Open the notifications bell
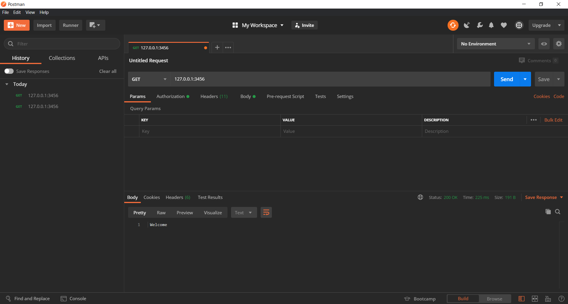This screenshot has width=568, height=304. (x=491, y=25)
